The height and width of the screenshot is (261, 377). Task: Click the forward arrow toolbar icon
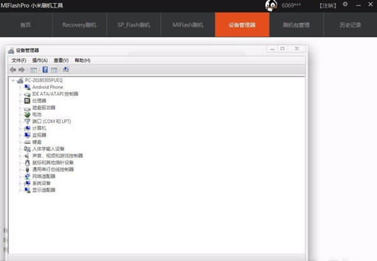[21, 70]
